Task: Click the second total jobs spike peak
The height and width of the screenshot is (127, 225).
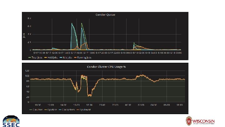Action: [x=82, y=23]
